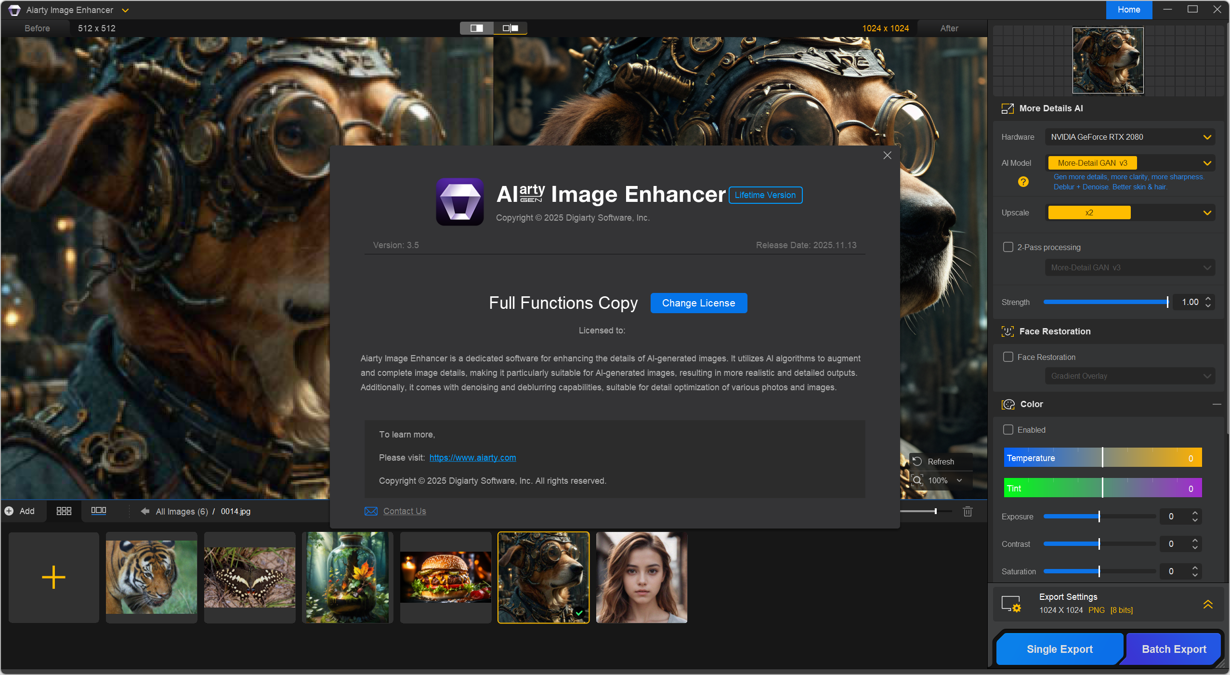The width and height of the screenshot is (1230, 675).
Task: Click the side-by-side compare view icon
Action: click(510, 28)
